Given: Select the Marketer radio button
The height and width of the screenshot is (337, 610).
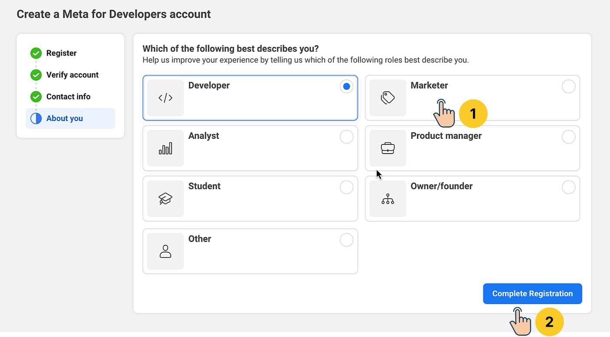Looking at the screenshot, I should (x=568, y=87).
